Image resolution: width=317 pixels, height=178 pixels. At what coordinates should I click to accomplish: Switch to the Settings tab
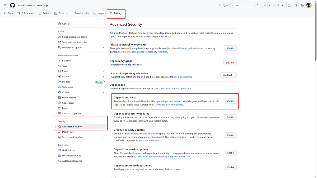tap(116, 13)
